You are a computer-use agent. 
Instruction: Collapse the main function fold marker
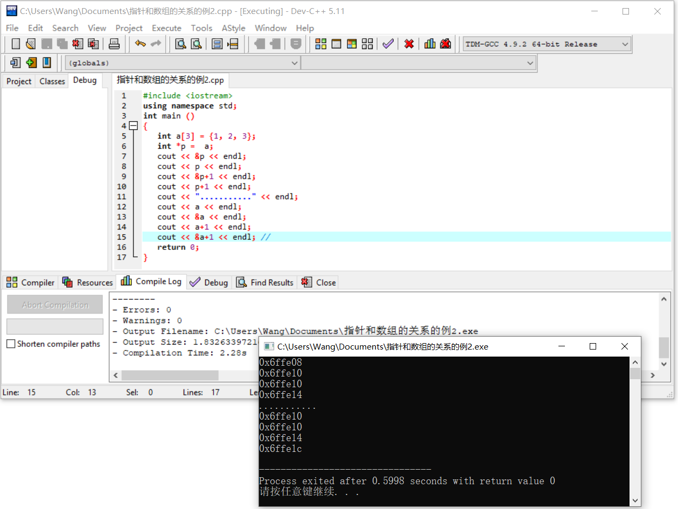(134, 126)
